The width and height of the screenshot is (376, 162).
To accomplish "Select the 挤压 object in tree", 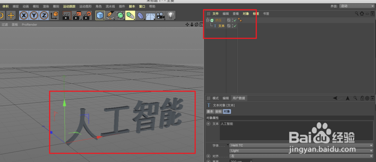I will coord(218,20).
